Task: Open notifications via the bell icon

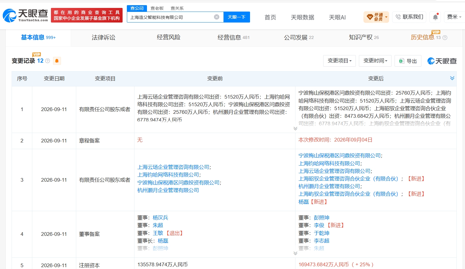Action: click(x=435, y=17)
